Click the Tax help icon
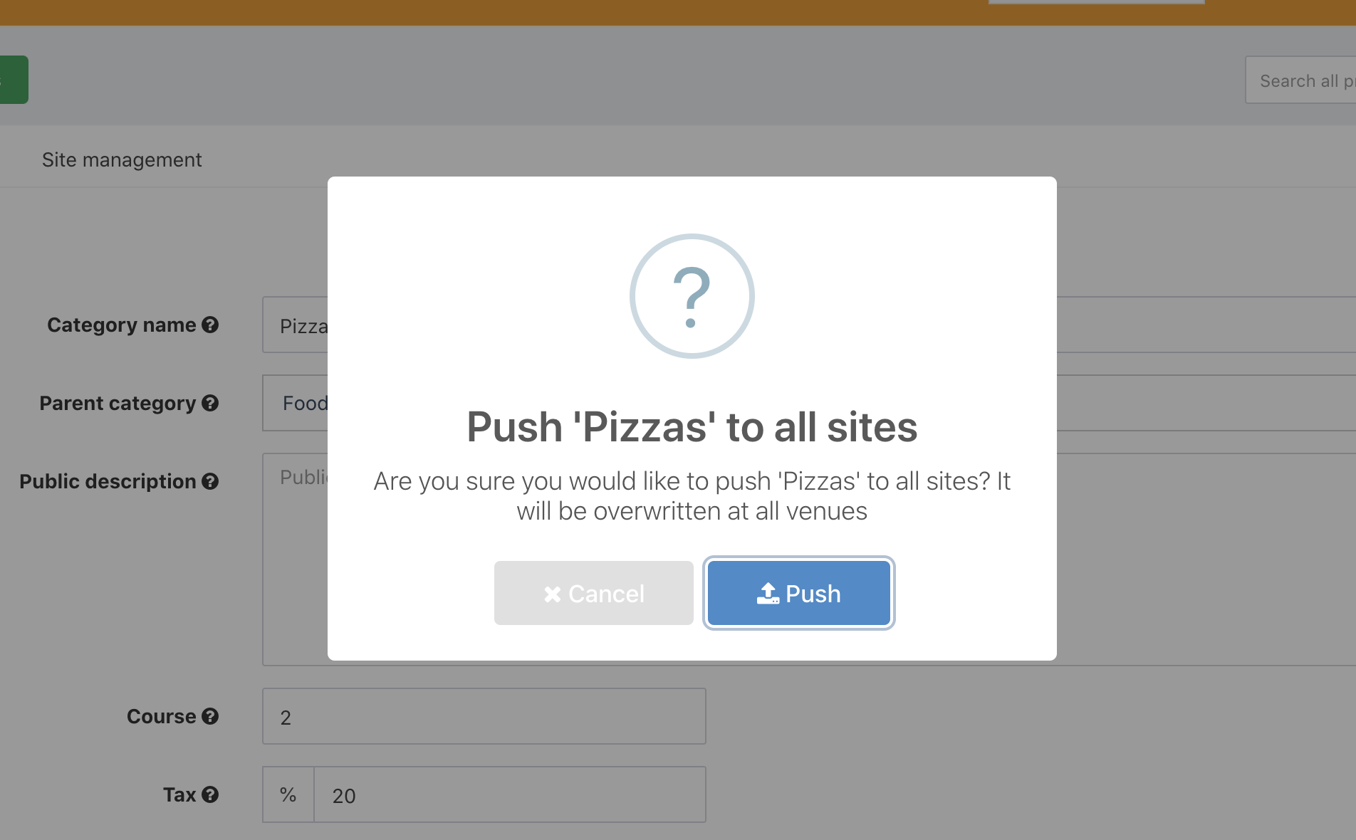Image resolution: width=1356 pixels, height=840 pixels. pos(210,794)
